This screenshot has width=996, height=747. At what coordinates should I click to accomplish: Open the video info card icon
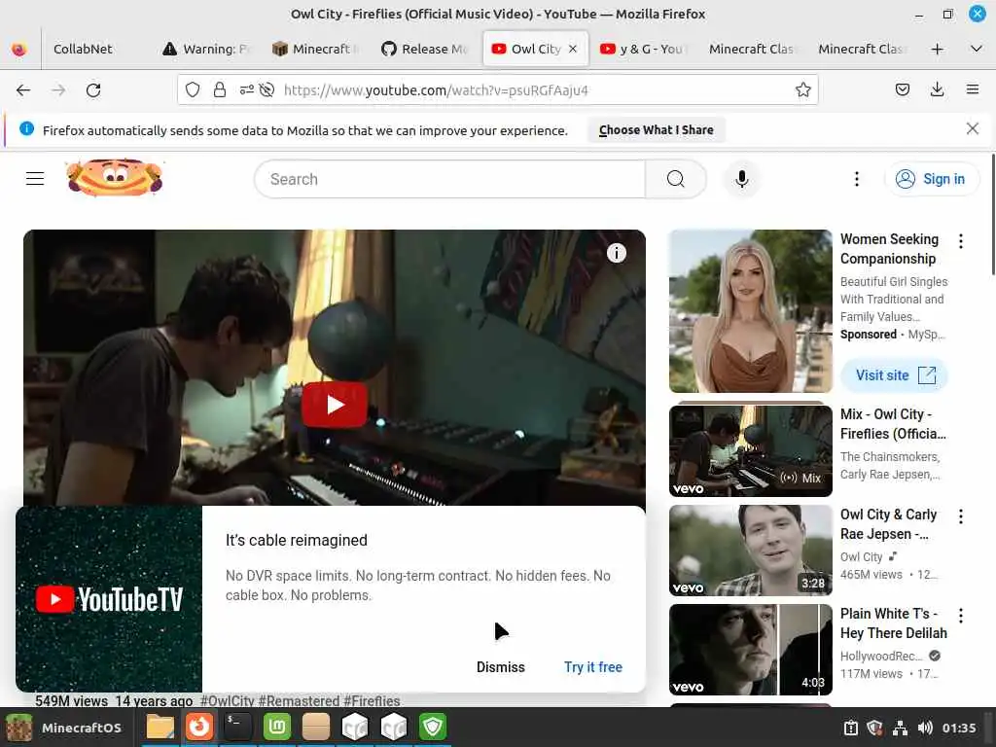coord(616,253)
